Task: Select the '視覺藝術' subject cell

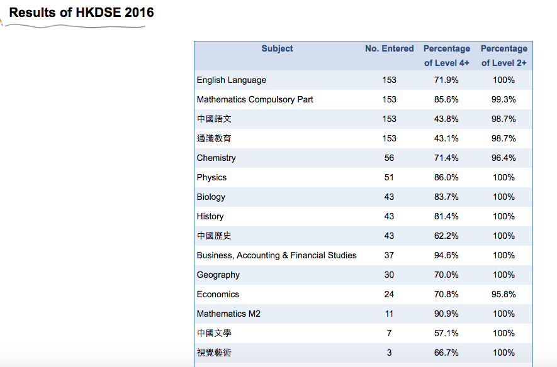Action: 214,353
